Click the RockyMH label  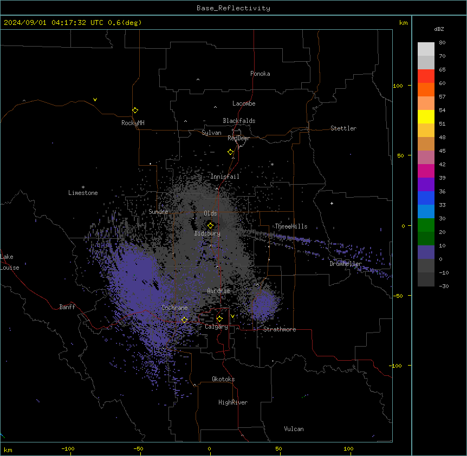(x=133, y=123)
